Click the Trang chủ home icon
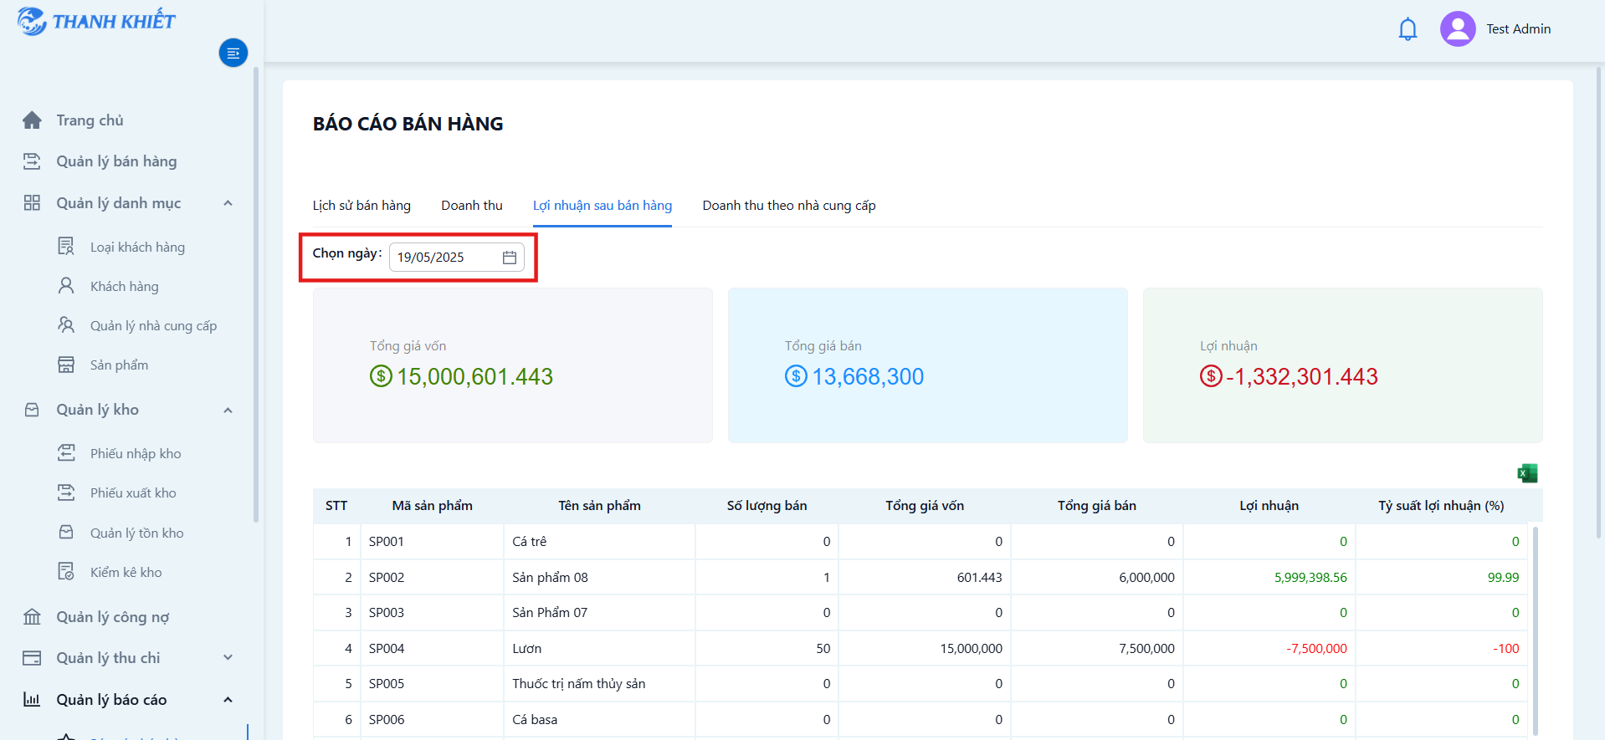The width and height of the screenshot is (1605, 740). pyautogui.click(x=32, y=120)
